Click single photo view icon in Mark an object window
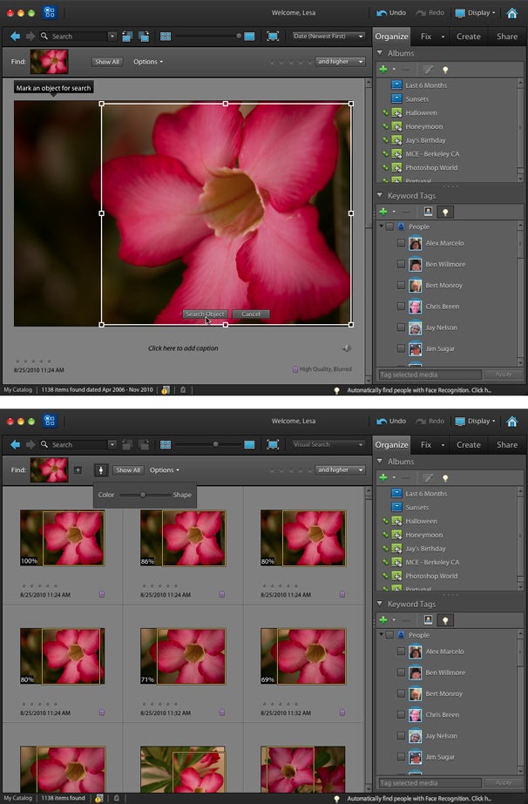528x804 pixels. (249, 37)
